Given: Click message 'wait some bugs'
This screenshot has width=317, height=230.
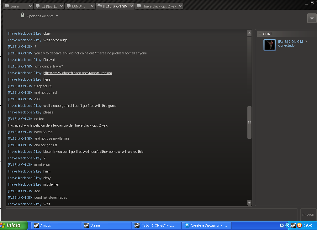Looking at the screenshot, I should (x=55, y=40).
